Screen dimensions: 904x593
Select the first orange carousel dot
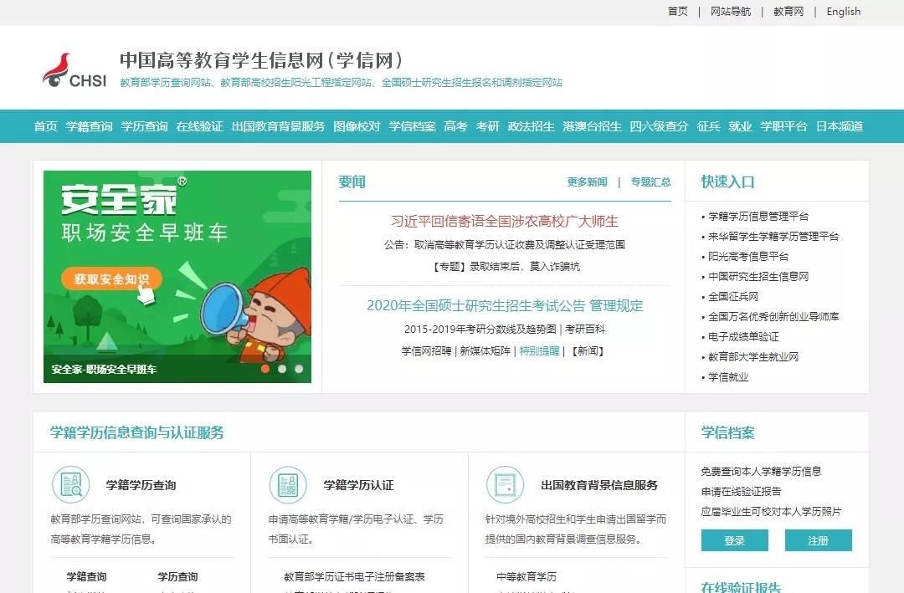(265, 368)
